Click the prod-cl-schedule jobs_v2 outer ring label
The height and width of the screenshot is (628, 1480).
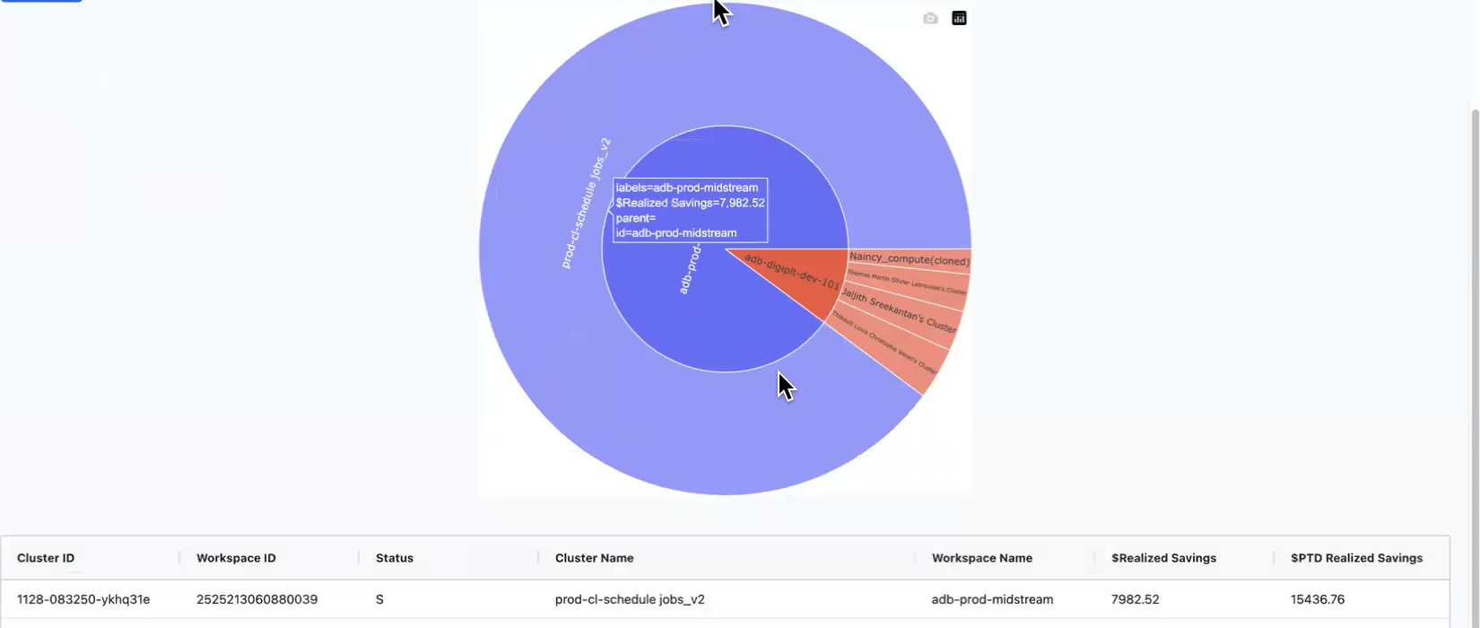(586, 203)
